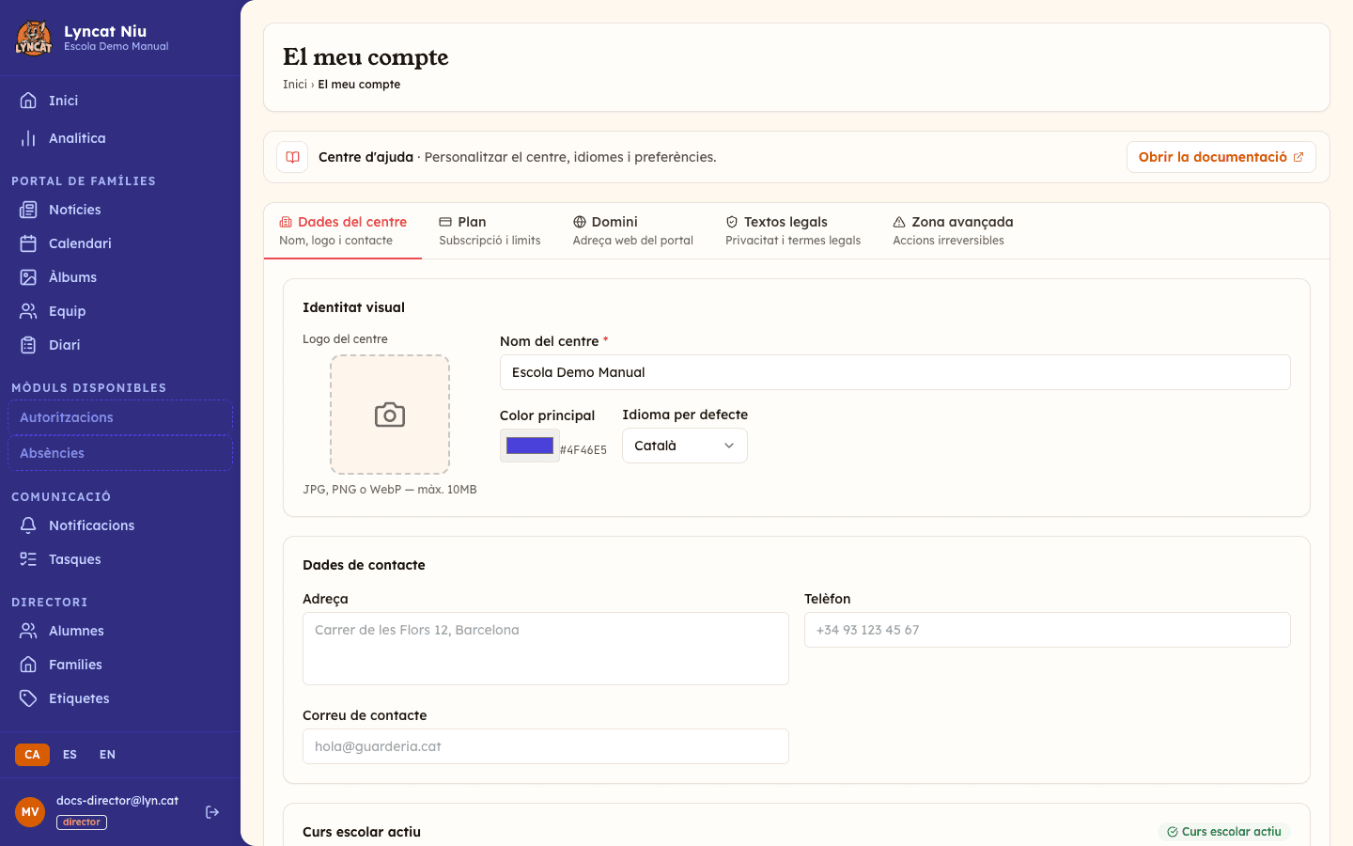The width and height of the screenshot is (1353, 846).
Task: Click the #4F46E5 hex value text
Action: [x=583, y=450]
